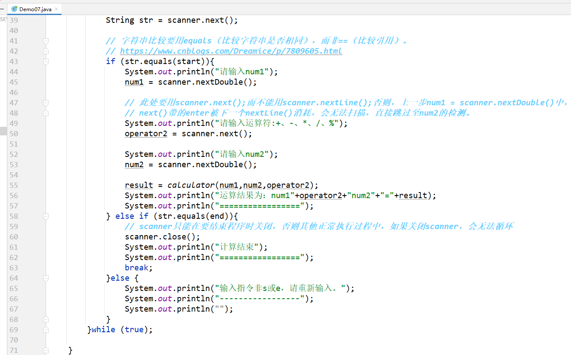The image size is (571, 355).
Task: Click the nextLine() enter comment on line 48
Action: pyautogui.click(x=300, y=113)
